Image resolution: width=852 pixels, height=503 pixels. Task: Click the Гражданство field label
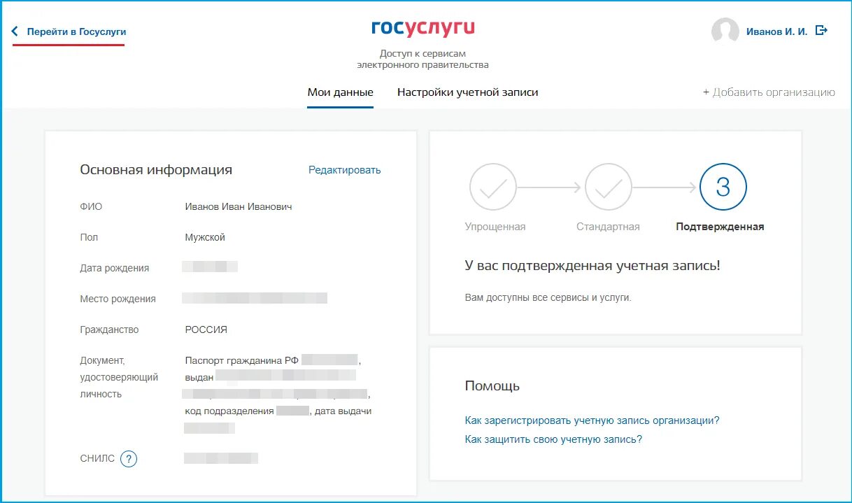tap(110, 330)
